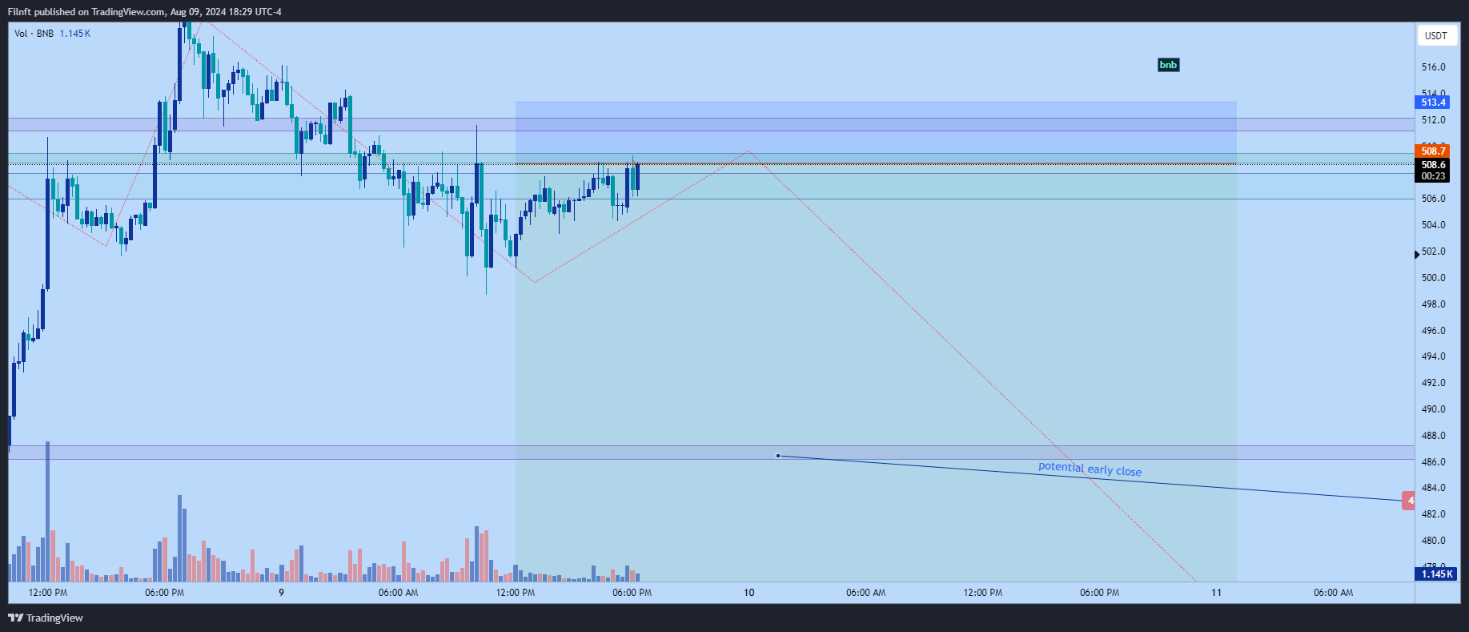The width and height of the screenshot is (1469, 632).
Task: Click the 500.0 price axis value
Action: coord(1433,278)
